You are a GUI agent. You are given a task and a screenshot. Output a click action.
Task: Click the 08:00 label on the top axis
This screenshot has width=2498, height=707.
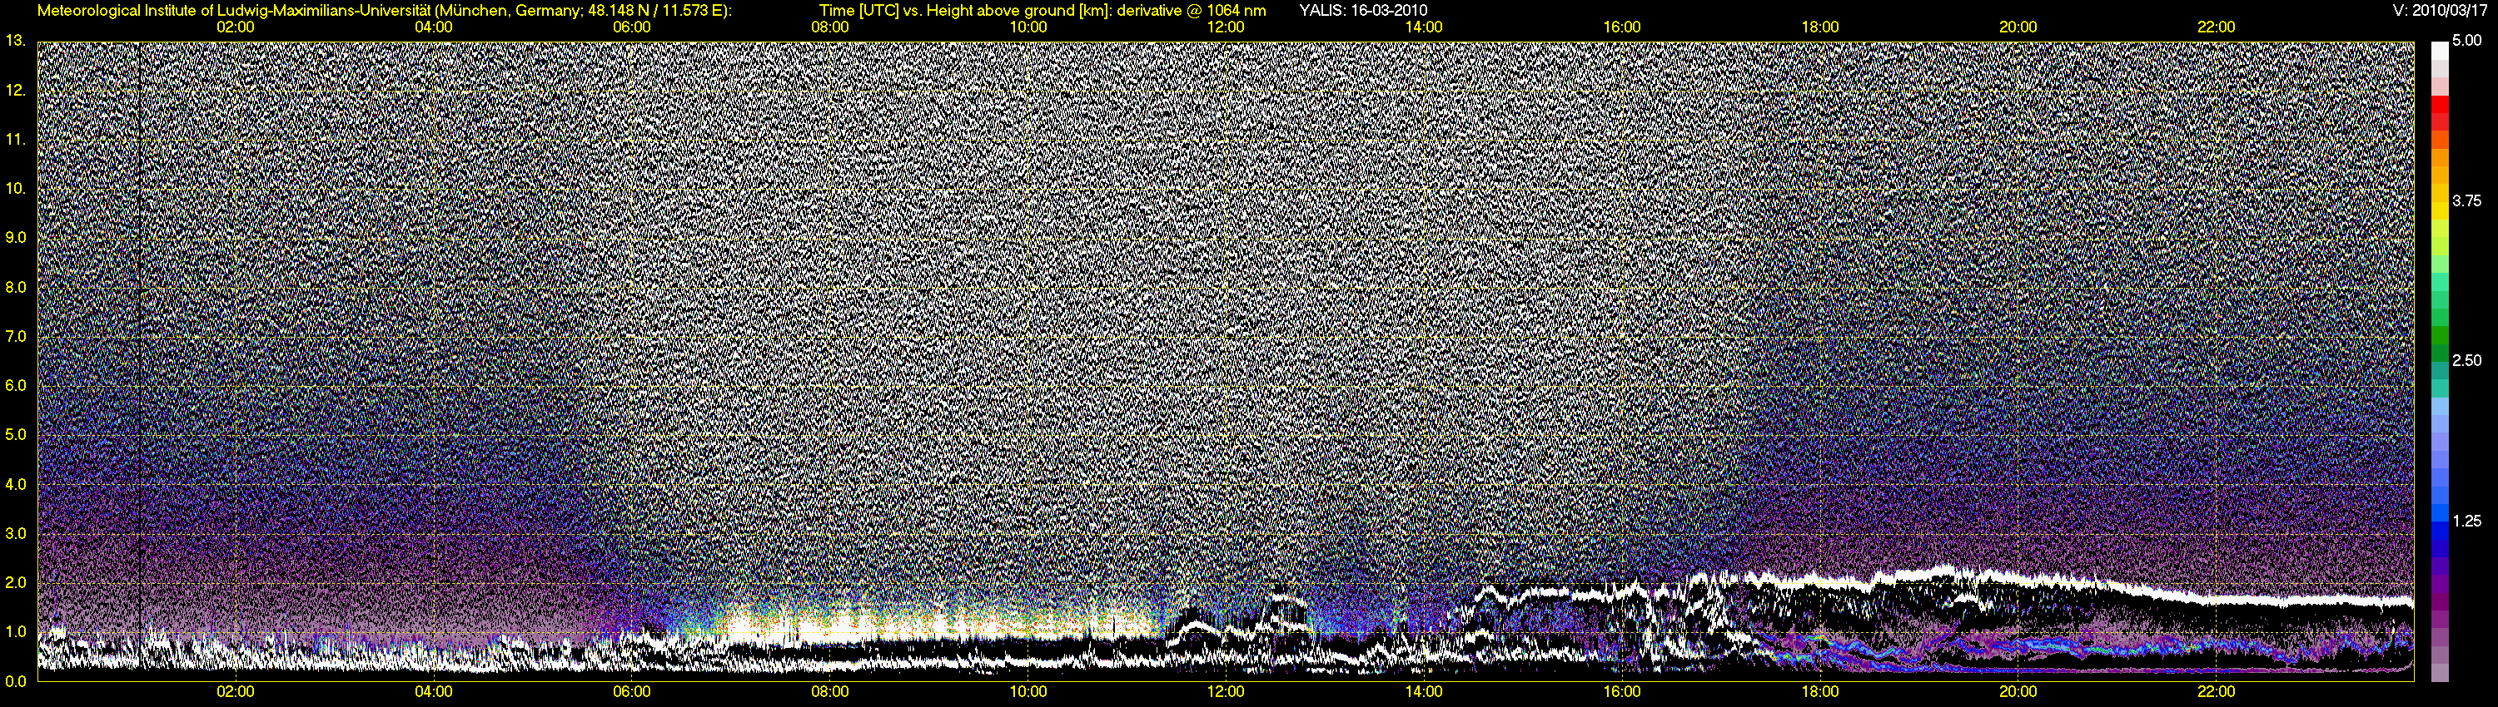tap(830, 27)
